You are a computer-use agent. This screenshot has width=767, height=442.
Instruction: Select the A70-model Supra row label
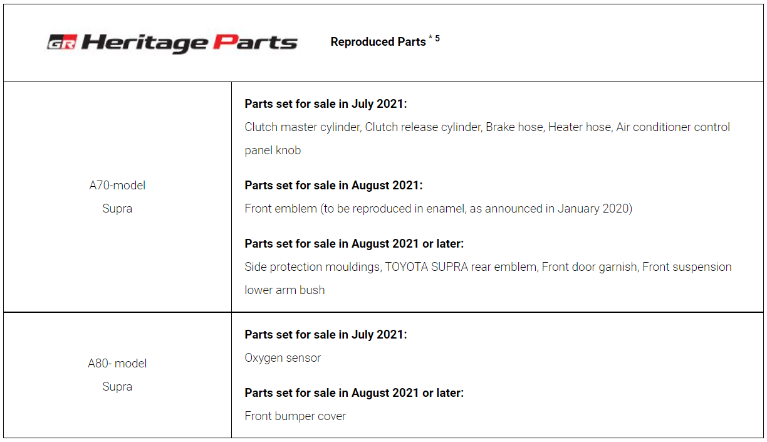117,197
